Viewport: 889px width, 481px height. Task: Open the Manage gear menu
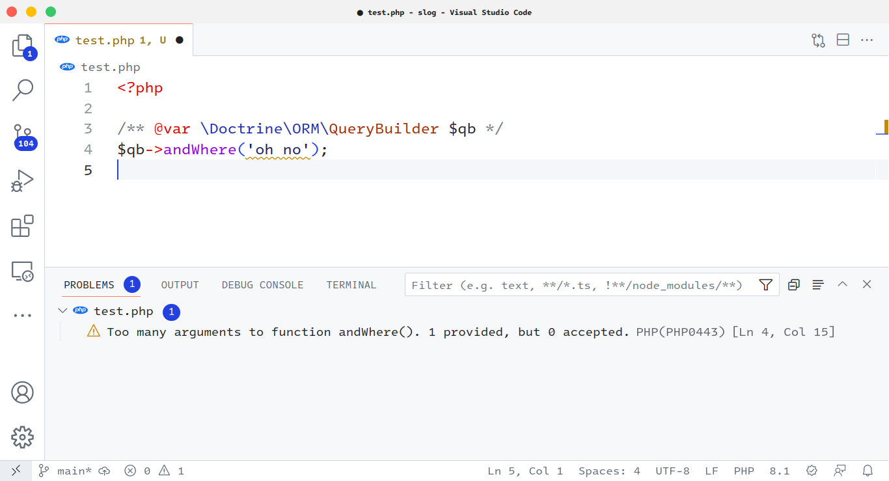(22, 437)
